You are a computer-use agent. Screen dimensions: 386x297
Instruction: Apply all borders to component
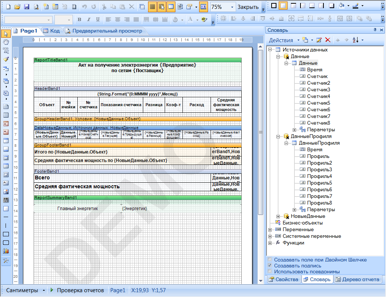point(274,6)
